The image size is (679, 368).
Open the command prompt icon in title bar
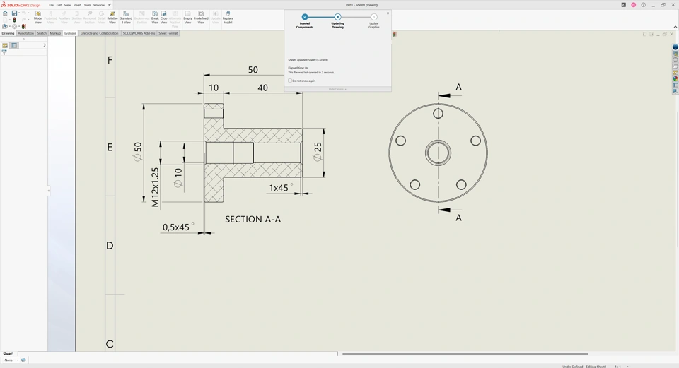point(624,5)
